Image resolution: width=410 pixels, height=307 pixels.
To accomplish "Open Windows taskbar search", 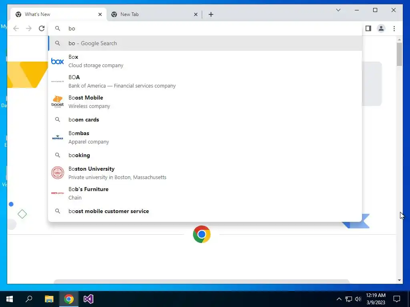I will pyautogui.click(x=29, y=299).
